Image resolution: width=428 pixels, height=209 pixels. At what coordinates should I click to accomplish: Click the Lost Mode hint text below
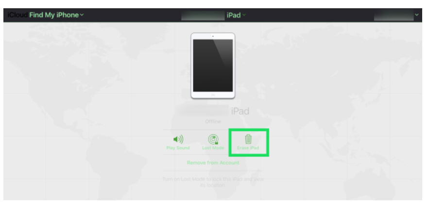(213, 182)
